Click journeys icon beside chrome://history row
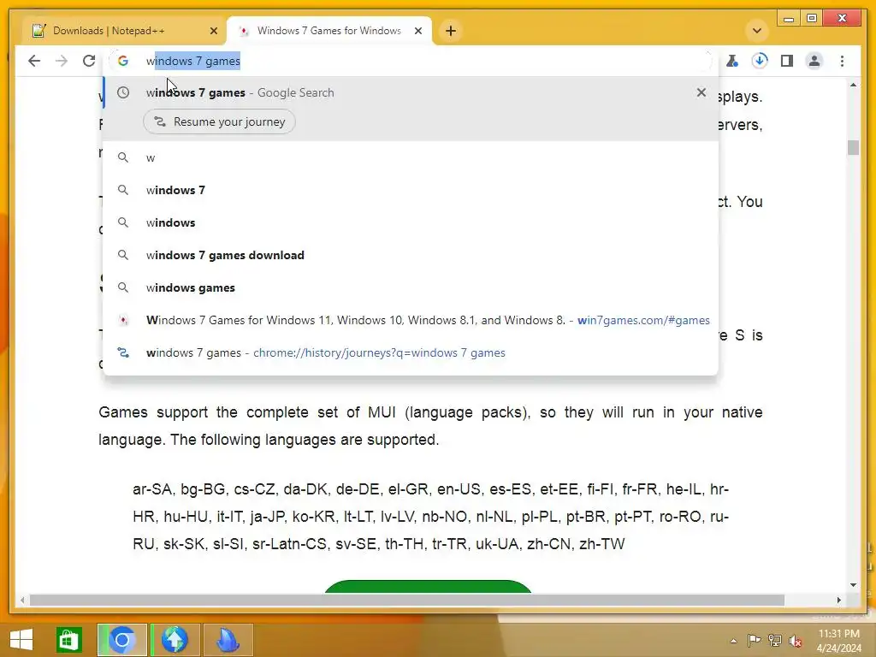Screen dimensions: 876x657 pos(123,352)
